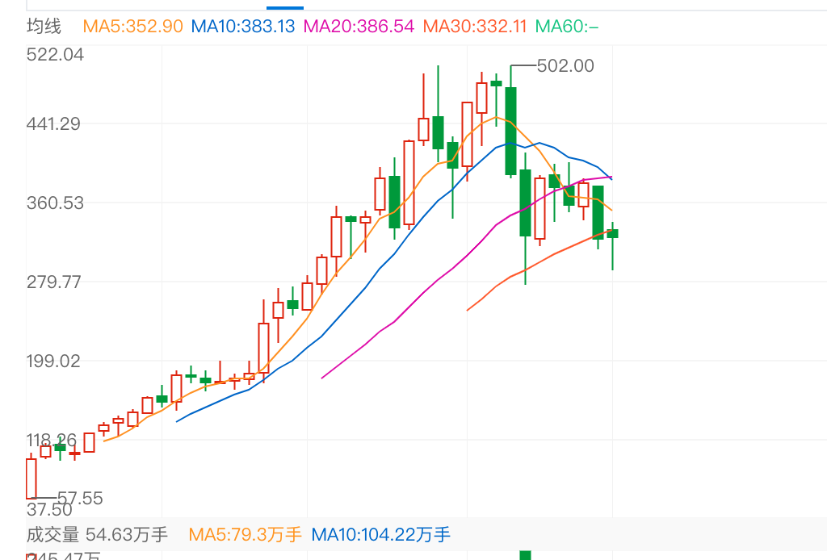This screenshot has height=560, width=827.
Task: Click the volume MA10:104.22万手 label
Action: (x=380, y=534)
